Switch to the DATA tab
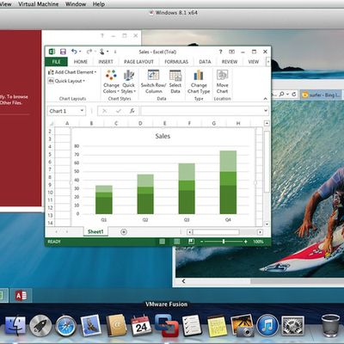Screen dimensions: 344x344 [x=205, y=62]
